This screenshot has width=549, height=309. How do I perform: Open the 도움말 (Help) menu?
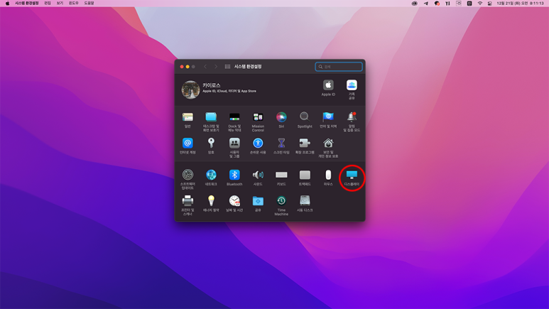pyautogui.click(x=89, y=3)
